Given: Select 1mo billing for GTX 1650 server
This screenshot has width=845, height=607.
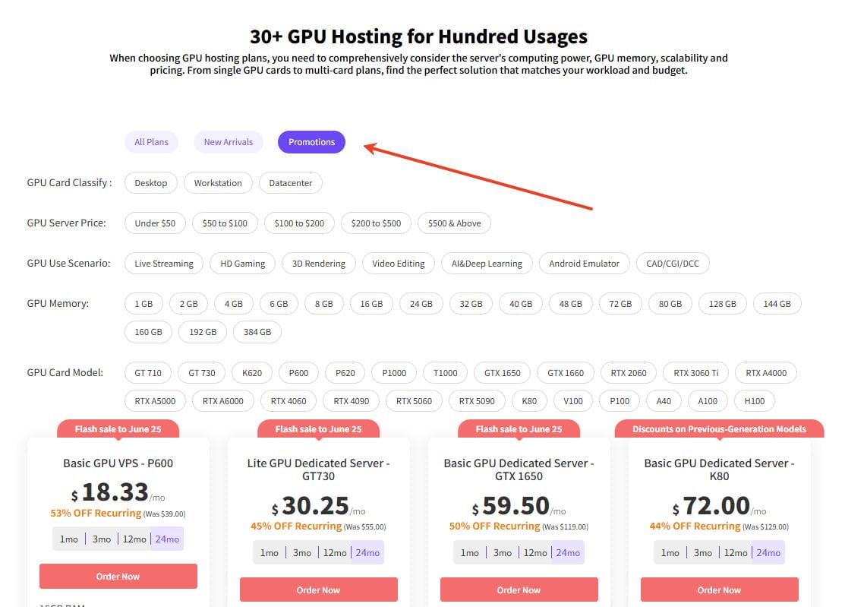Looking at the screenshot, I should click(470, 552).
